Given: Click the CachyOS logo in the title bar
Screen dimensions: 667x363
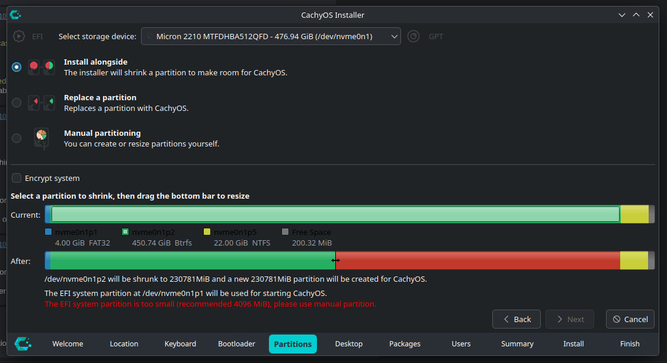Looking at the screenshot, I should point(16,15).
